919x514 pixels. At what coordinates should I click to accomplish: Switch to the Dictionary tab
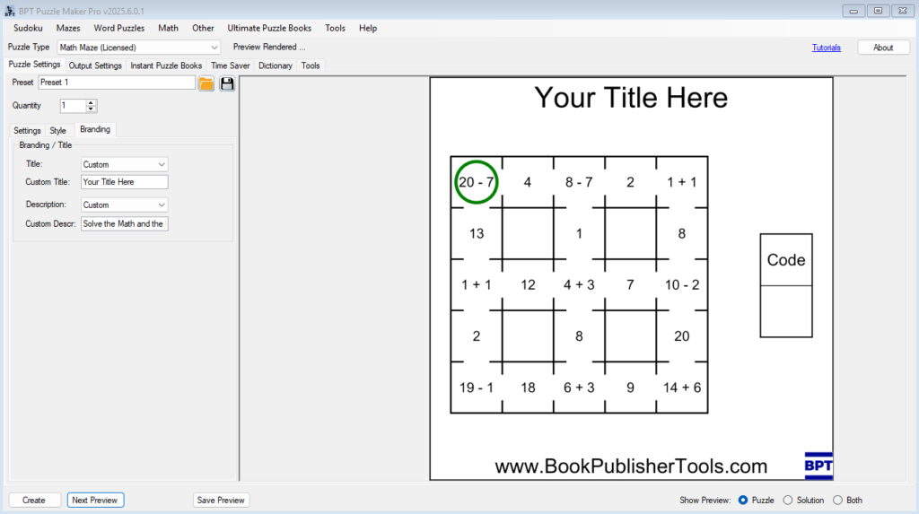click(x=275, y=65)
